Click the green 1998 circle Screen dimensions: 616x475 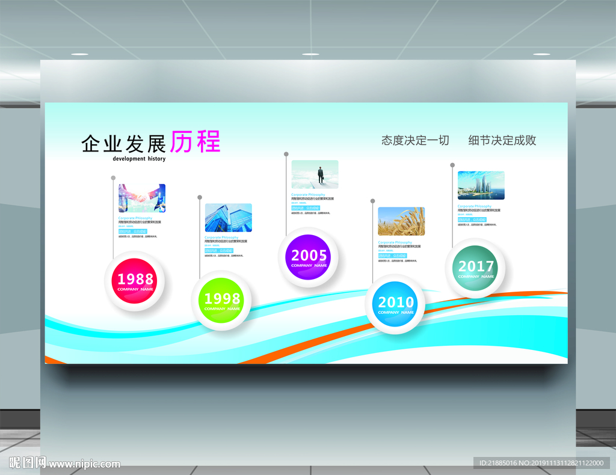[221, 300]
